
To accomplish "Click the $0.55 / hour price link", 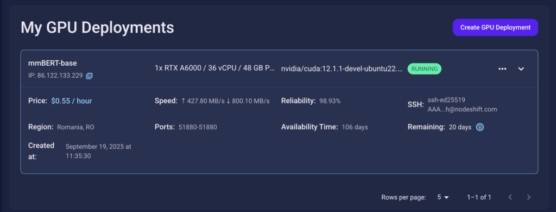I will [72, 101].
